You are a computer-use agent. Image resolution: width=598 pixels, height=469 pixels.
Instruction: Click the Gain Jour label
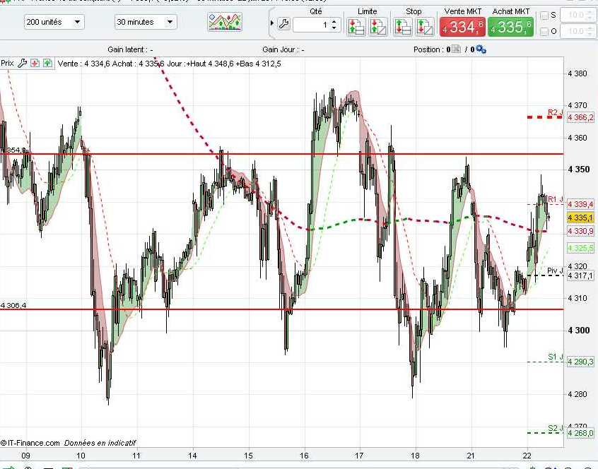tap(283, 49)
